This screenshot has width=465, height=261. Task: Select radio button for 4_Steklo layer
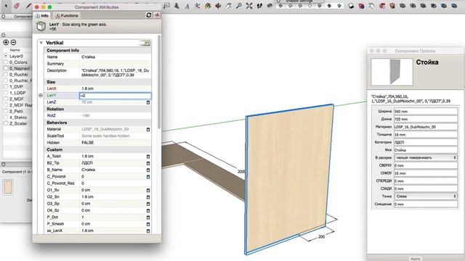click(x=6, y=117)
